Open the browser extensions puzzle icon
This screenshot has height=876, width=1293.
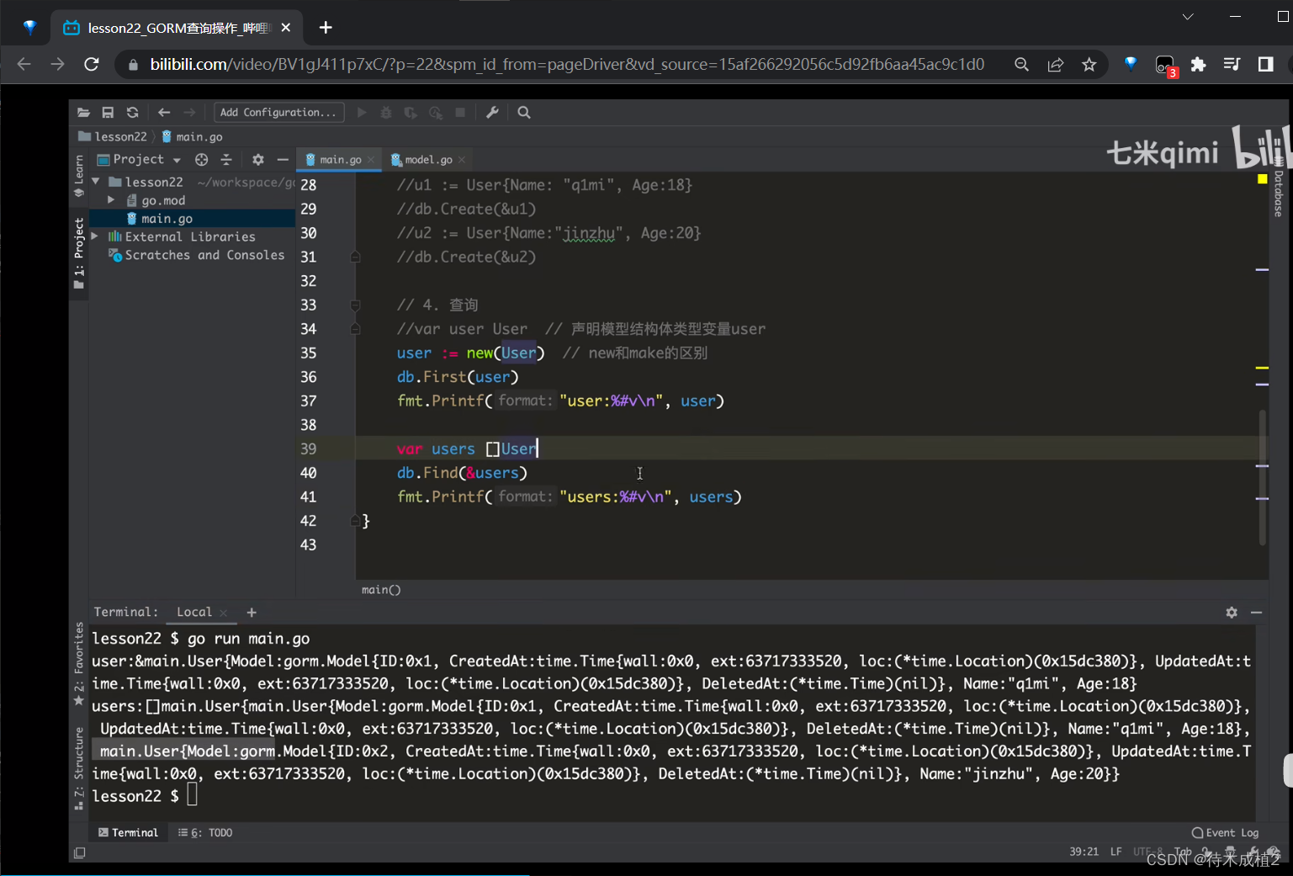pyautogui.click(x=1199, y=65)
